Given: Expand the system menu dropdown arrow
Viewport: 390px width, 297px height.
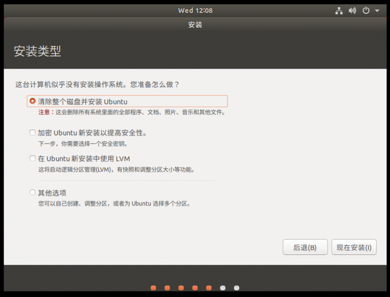Looking at the screenshot, I should tap(377, 10).
